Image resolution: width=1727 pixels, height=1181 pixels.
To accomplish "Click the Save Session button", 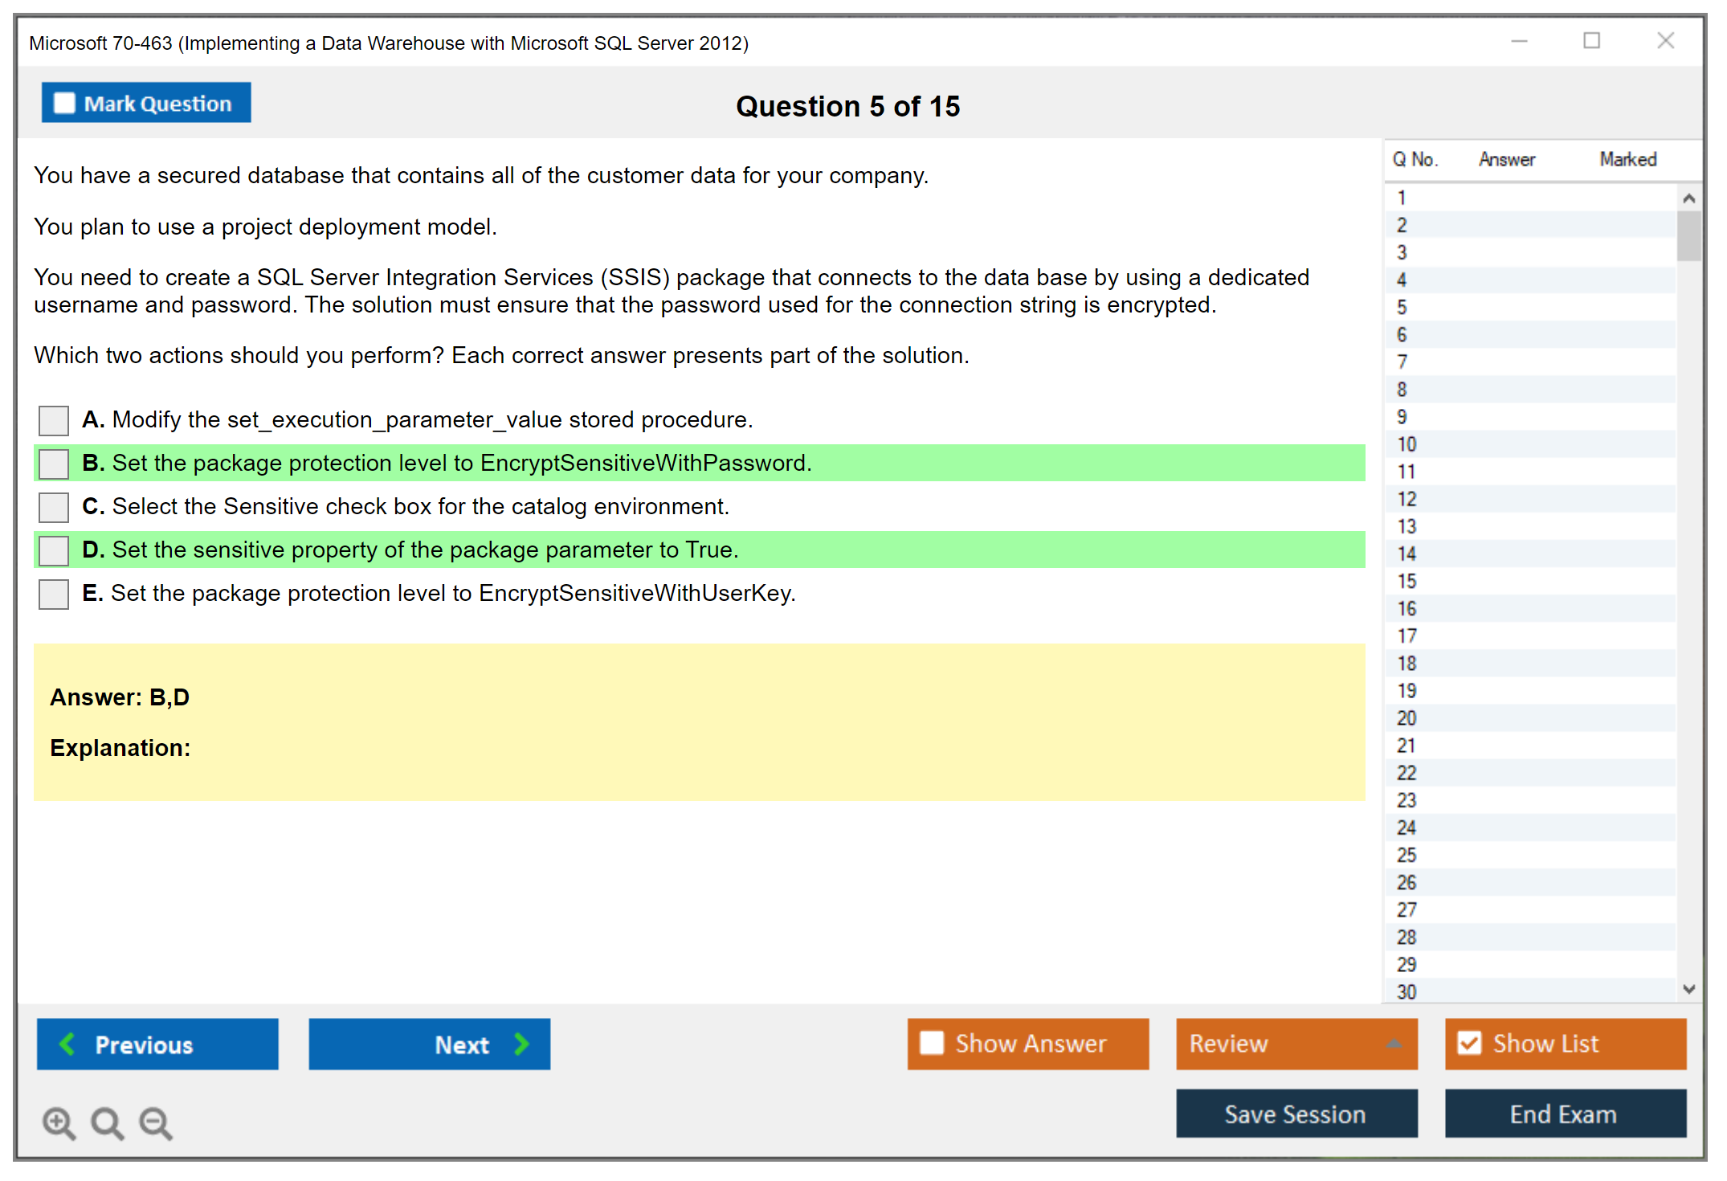I will pos(1296,1114).
